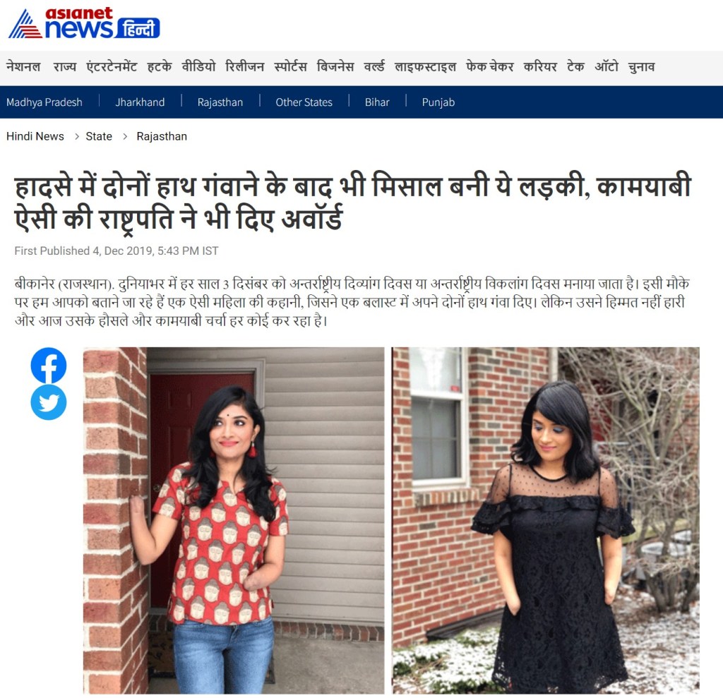Open photo of woman in red top
Image resolution: width=723 pixels, height=698 pixels.
click(x=233, y=521)
